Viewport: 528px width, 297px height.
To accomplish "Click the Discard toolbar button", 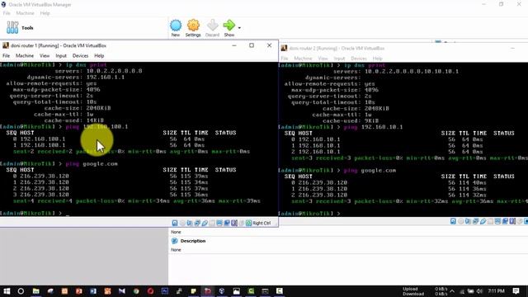I will (x=212, y=28).
